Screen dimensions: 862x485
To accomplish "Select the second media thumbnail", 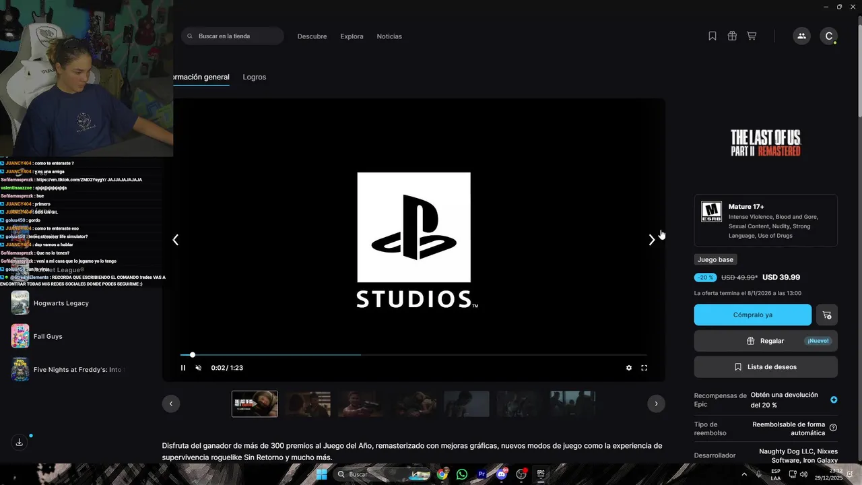I will 308,404.
